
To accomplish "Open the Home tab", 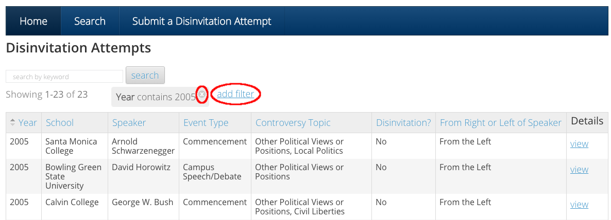I will (33, 21).
